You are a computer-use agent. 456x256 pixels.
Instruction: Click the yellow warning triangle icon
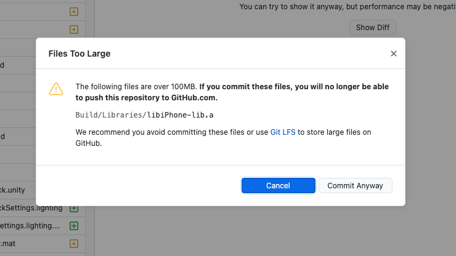(x=56, y=89)
